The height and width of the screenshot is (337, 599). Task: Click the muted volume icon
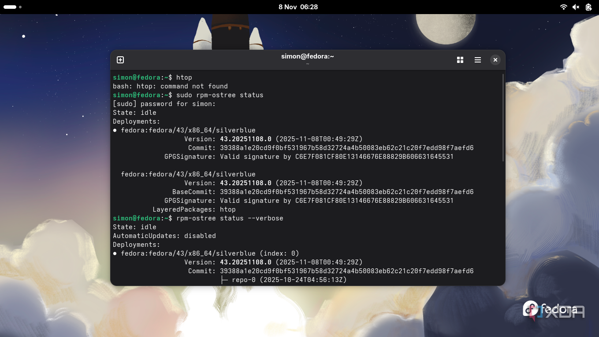(x=576, y=7)
